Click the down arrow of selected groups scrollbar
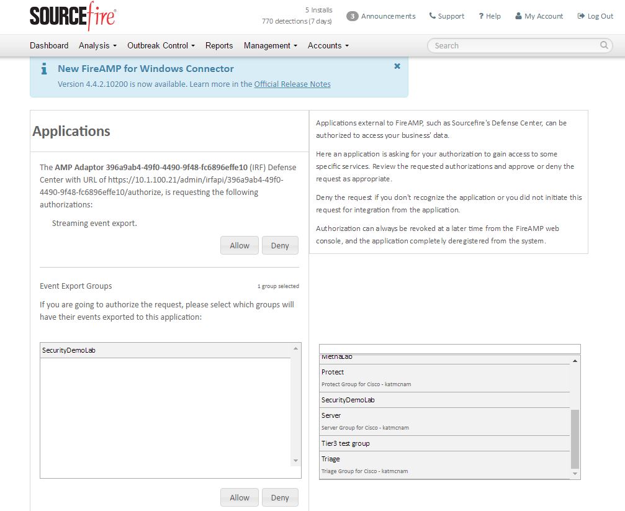 point(296,461)
